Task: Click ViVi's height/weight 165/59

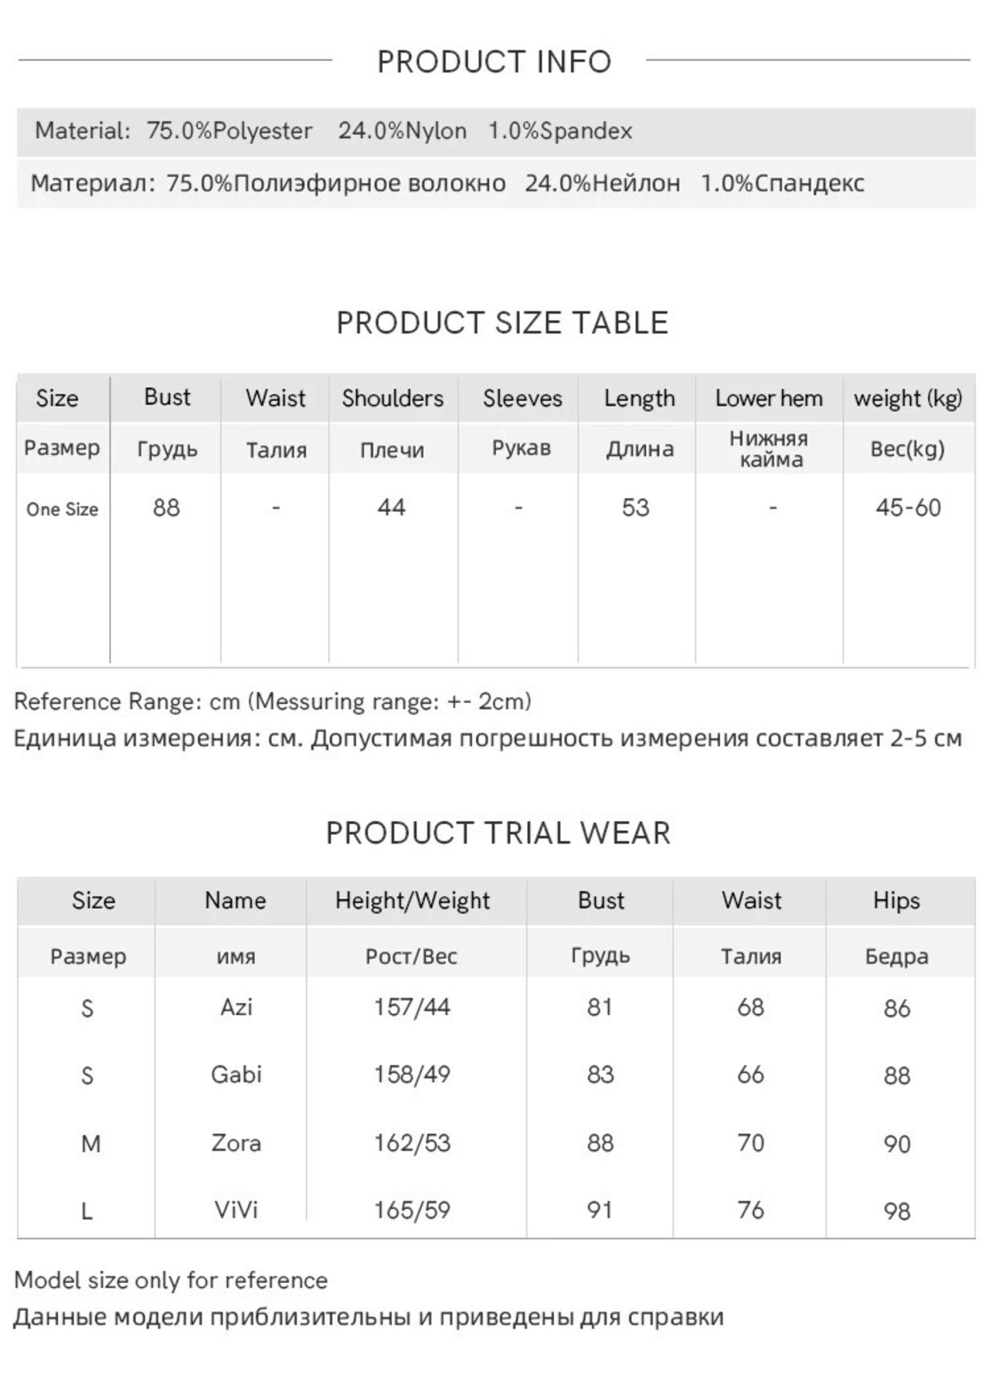Action: point(412,1210)
